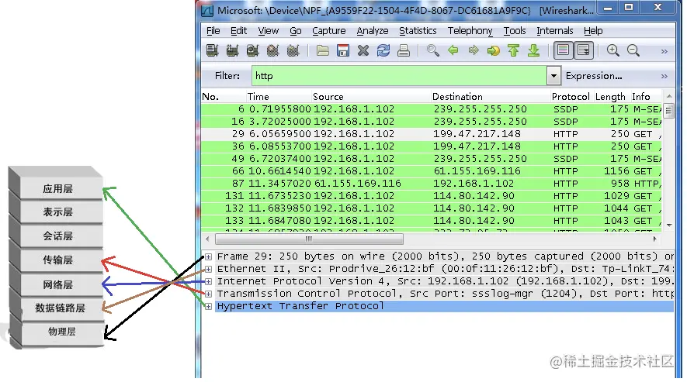The height and width of the screenshot is (382, 687).
Task: Jump to first packet arrow icon
Action: coord(513,51)
